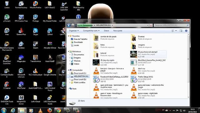This screenshot has width=200, height=113.
Task: Open Garena Plus desktop icon
Action: [x=21, y=32]
